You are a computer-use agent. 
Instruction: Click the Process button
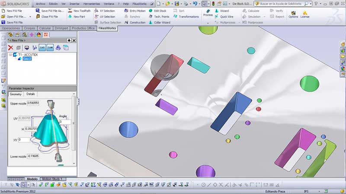click(x=208, y=13)
